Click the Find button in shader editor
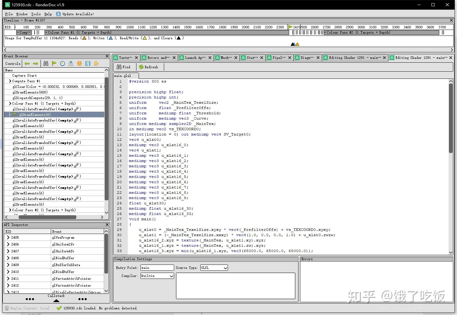This screenshot has width=457, height=315. point(124,67)
